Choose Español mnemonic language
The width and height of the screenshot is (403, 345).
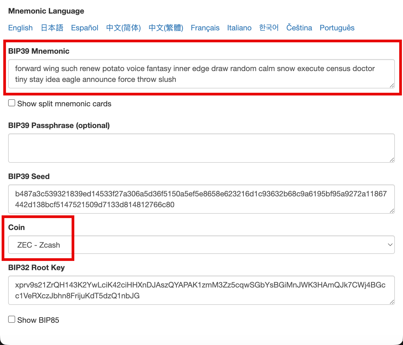coord(85,28)
